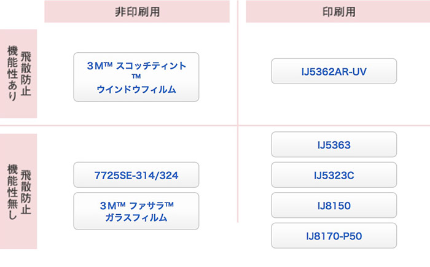Click the ガラスフィルム text line
The width and height of the screenshot is (430, 267).
(136, 217)
